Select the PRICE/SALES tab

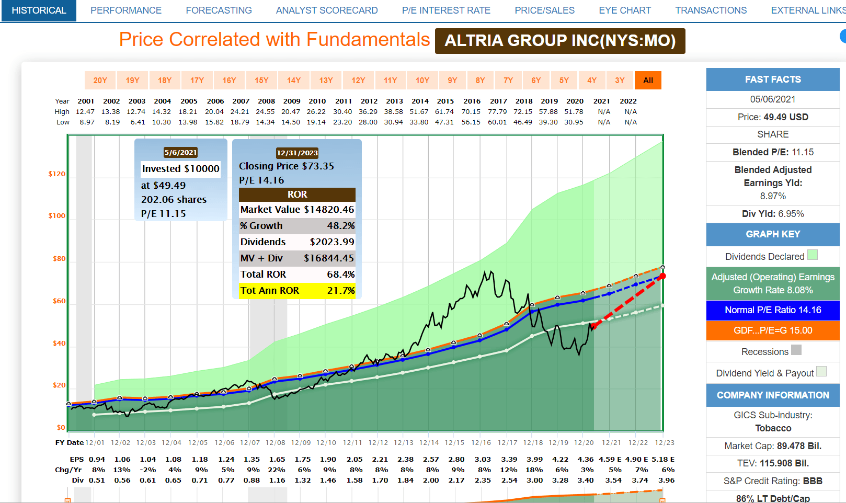coord(544,10)
